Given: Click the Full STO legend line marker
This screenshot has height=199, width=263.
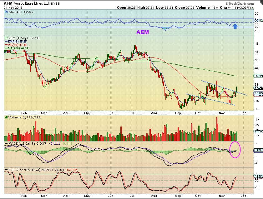Looking at the screenshot, I should 6,170.
